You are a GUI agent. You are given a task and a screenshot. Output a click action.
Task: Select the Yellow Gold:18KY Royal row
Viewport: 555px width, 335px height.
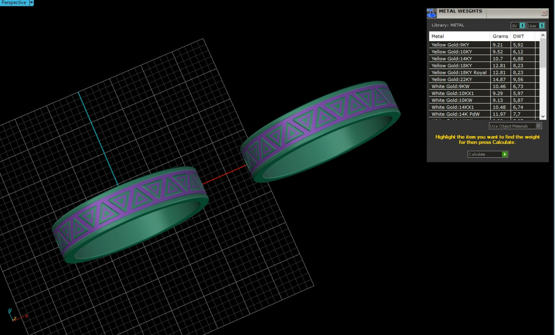[484, 73]
